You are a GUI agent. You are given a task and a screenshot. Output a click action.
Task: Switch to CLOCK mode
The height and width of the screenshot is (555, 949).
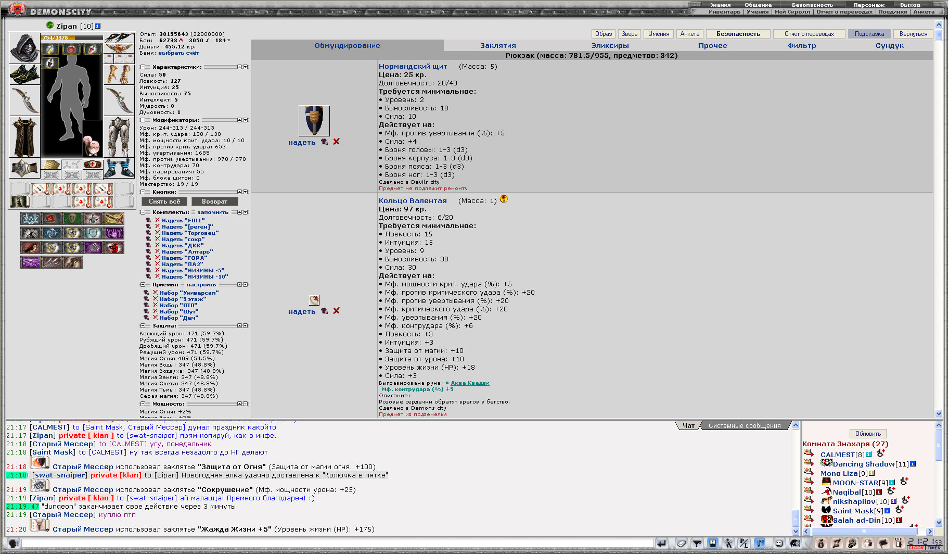coord(916,548)
